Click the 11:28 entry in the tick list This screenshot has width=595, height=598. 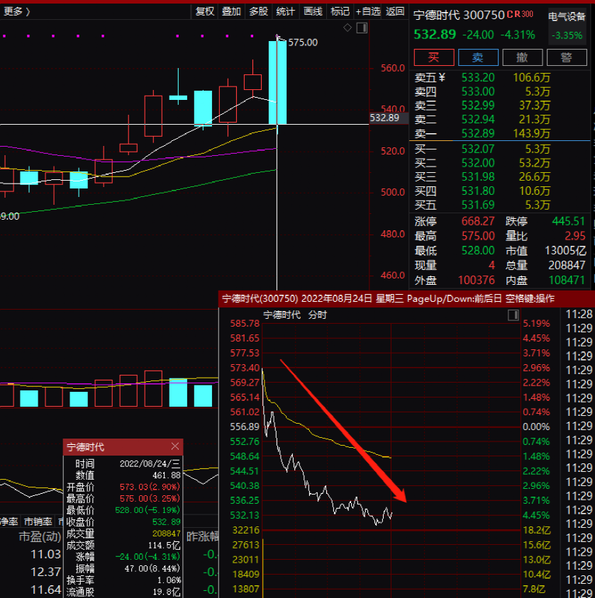point(579,315)
